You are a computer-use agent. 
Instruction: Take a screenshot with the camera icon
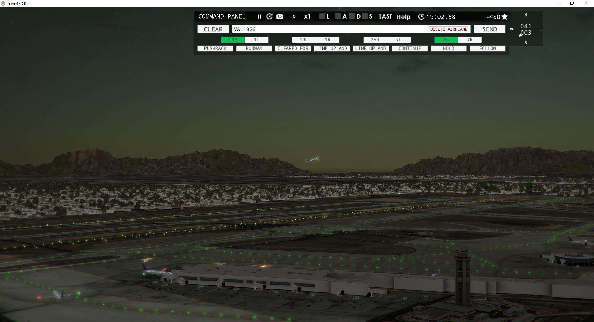(280, 16)
